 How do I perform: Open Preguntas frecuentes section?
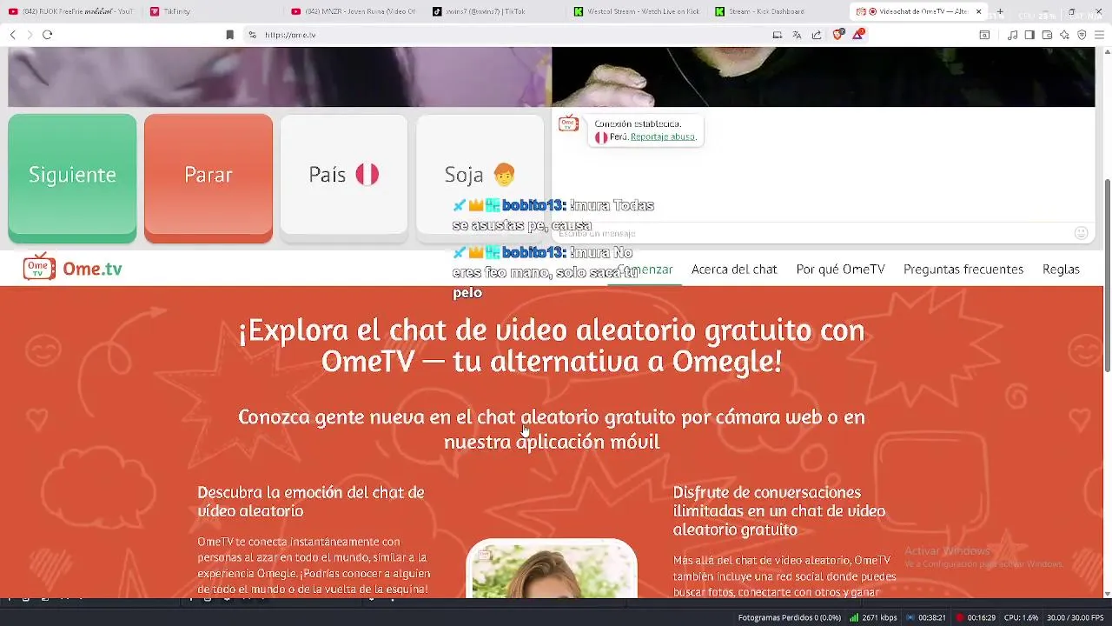963,270
